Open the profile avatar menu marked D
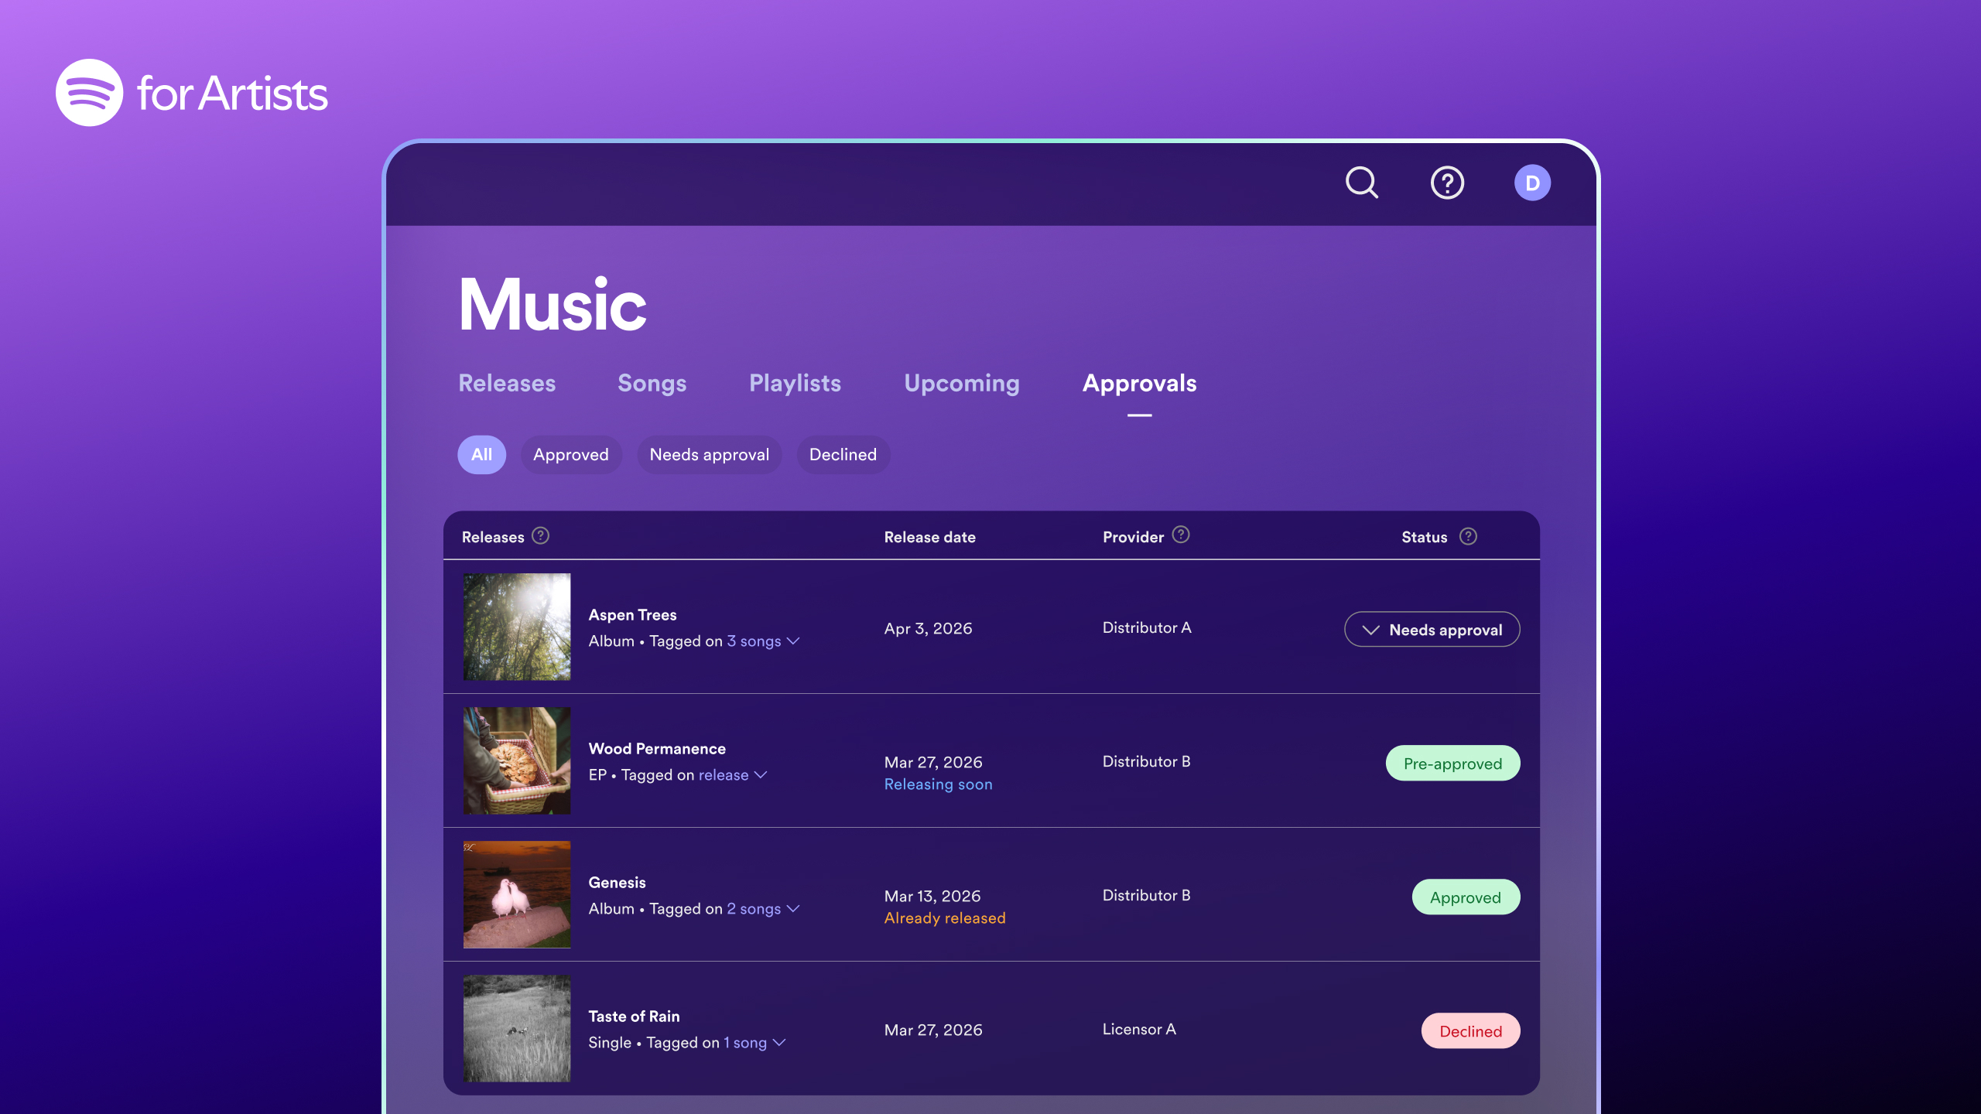Image resolution: width=1981 pixels, height=1114 pixels. coord(1533,183)
